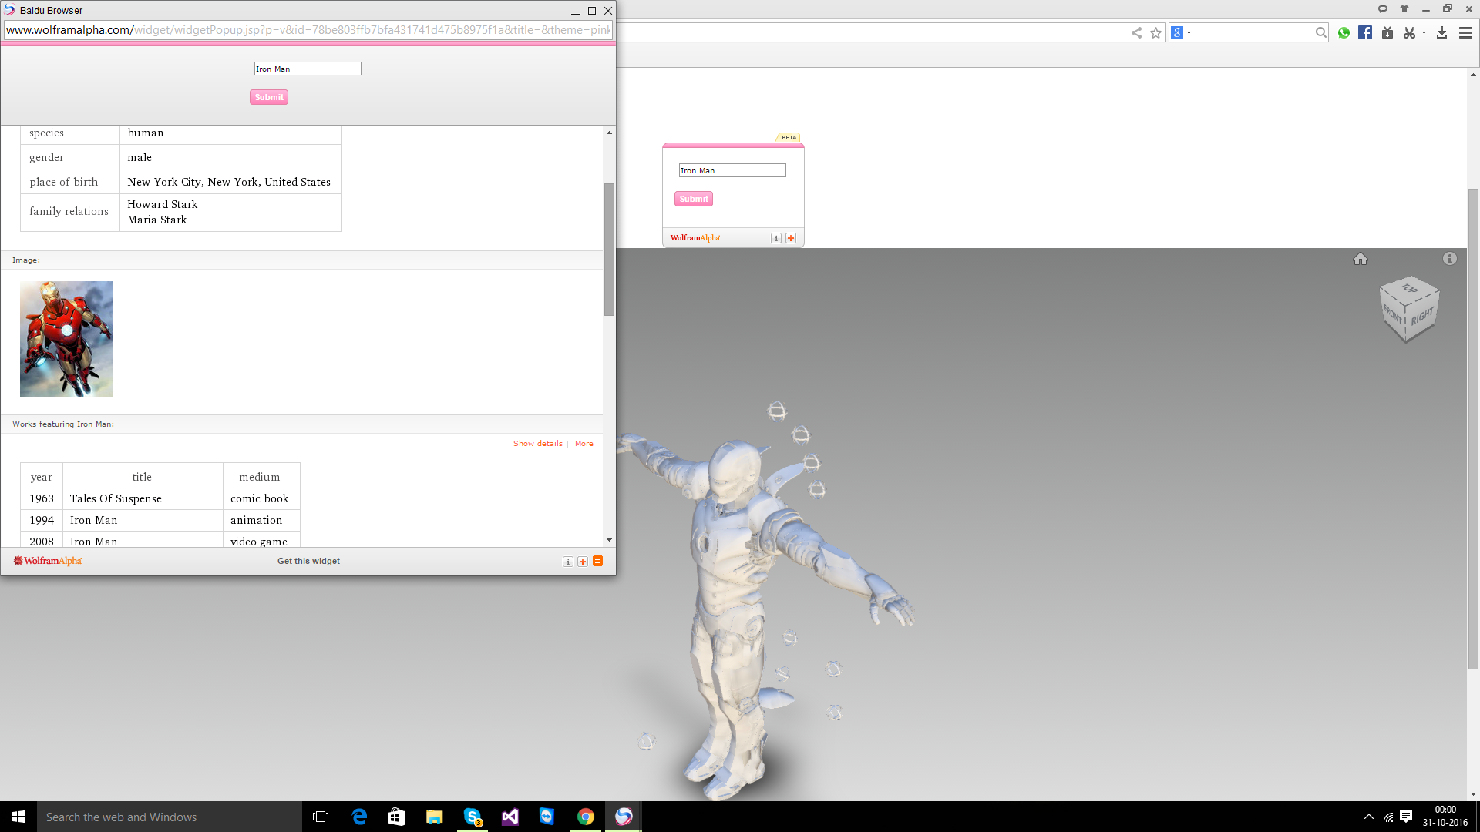Click the TOP face of view cube
Viewport: 1480px width, 832px height.
point(1409,288)
